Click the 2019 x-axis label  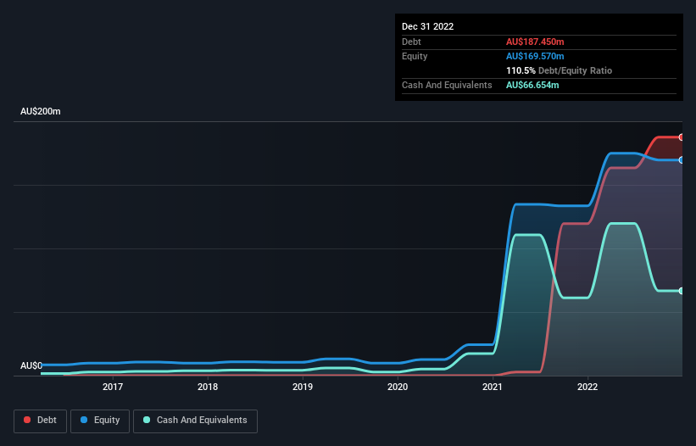pyautogui.click(x=303, y=387)
